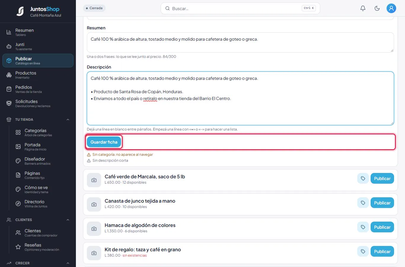Click camera thumbnail of Café verde de Marcala

pyautogui.click(x=94, y=180)
